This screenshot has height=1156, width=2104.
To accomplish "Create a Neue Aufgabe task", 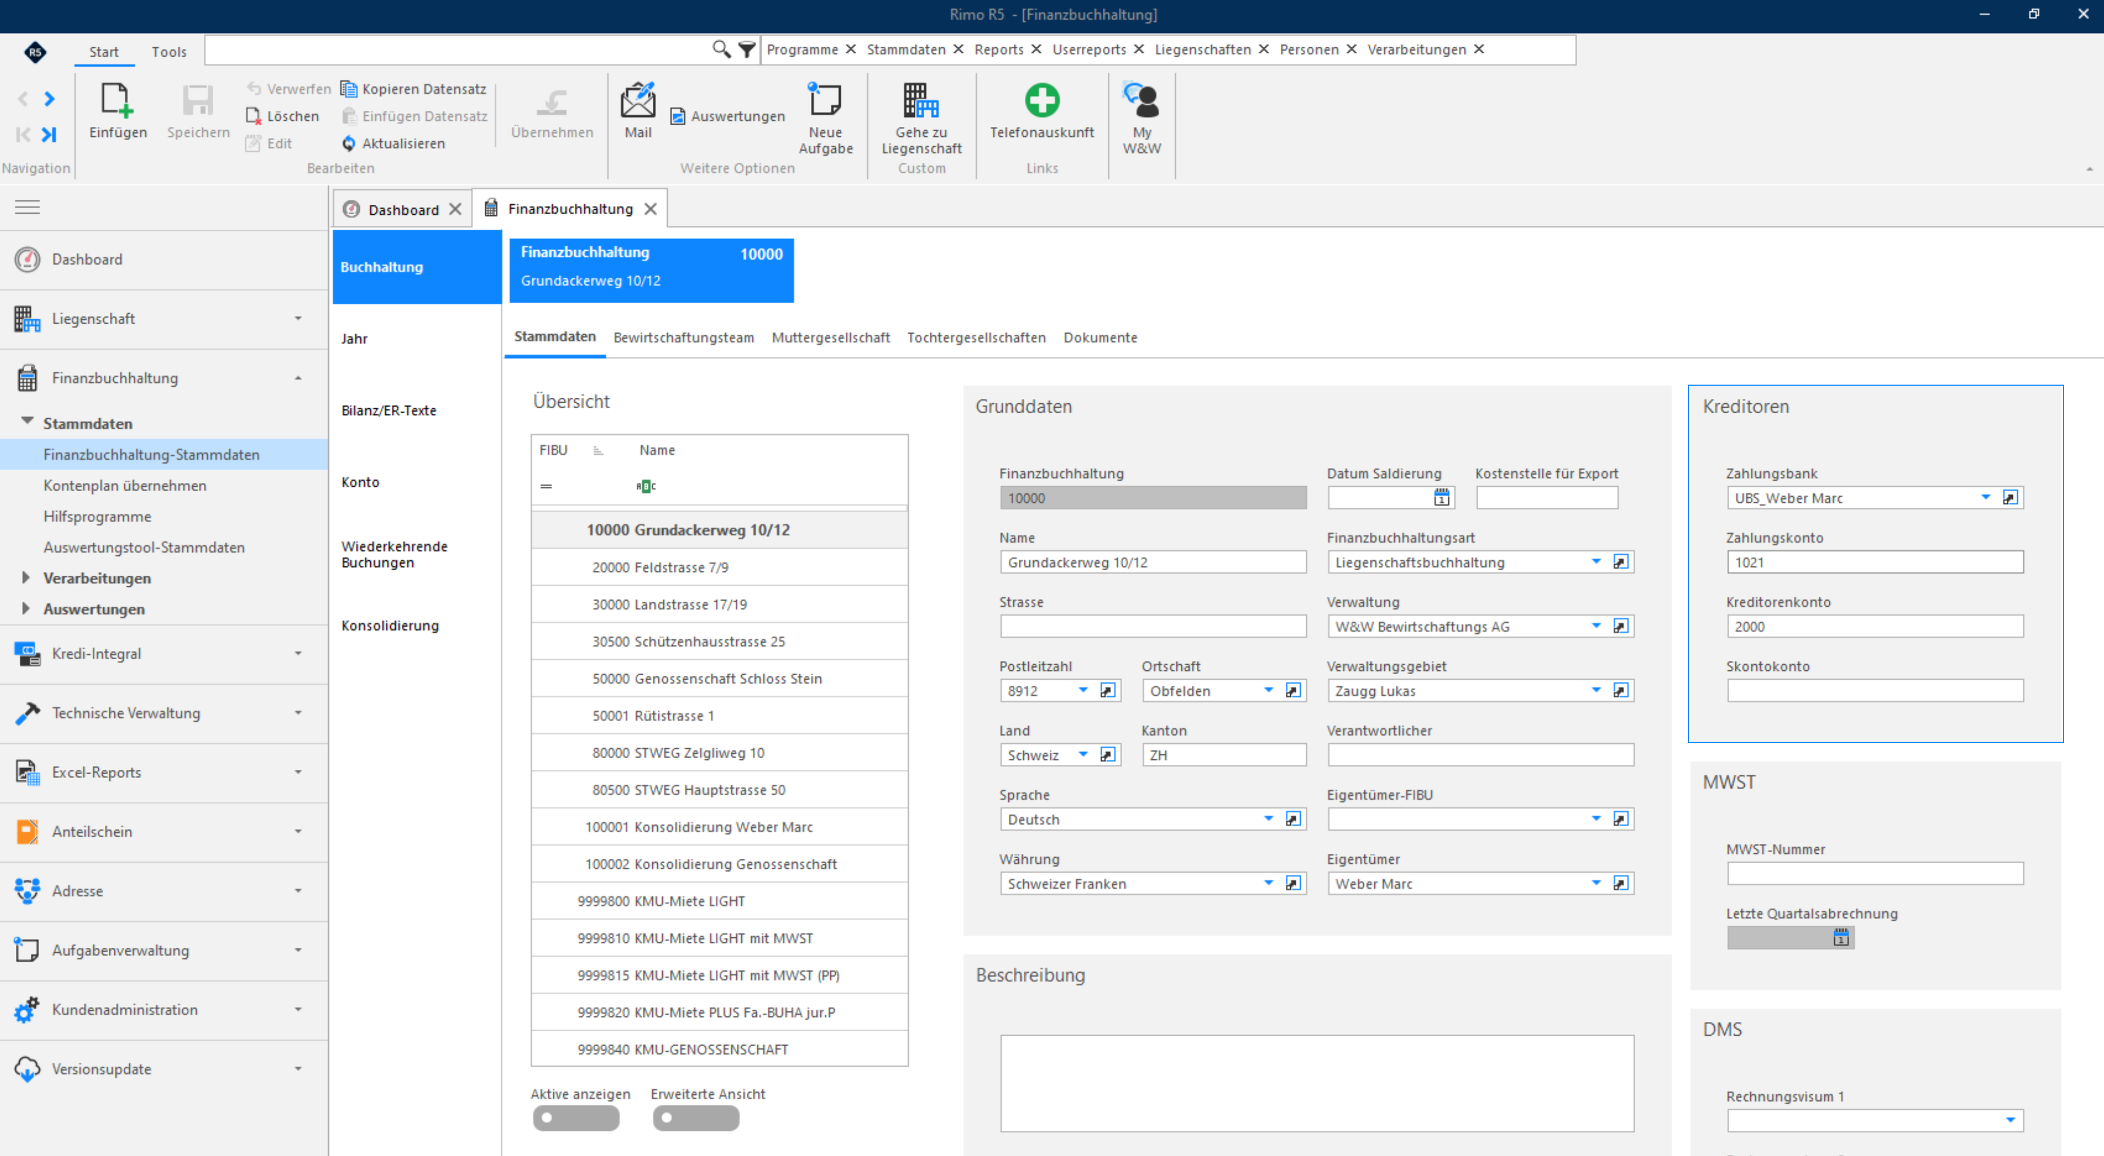I will click(825, 118).
